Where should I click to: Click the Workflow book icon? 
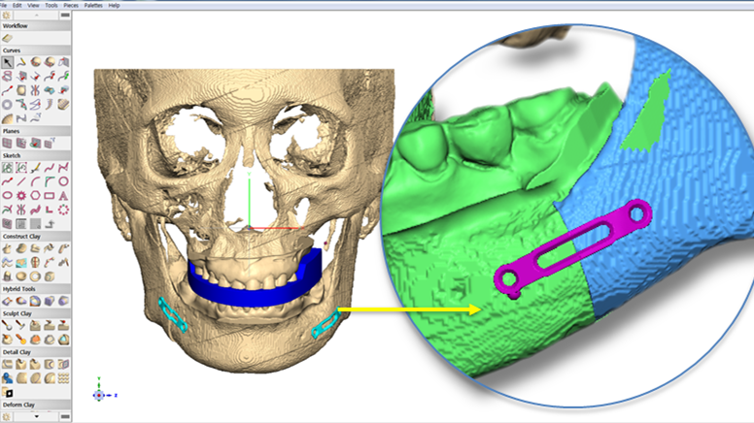click(8, 38)
